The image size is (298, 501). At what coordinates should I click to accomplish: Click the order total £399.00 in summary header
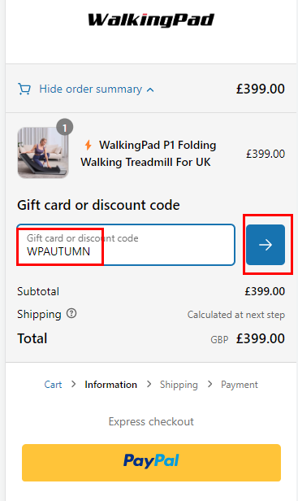click(261, 89)
